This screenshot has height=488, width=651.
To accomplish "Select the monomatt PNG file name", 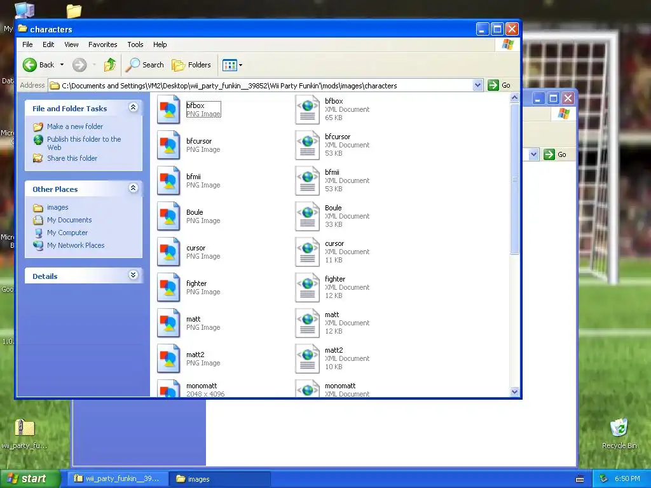I will (x=202, y=386).
